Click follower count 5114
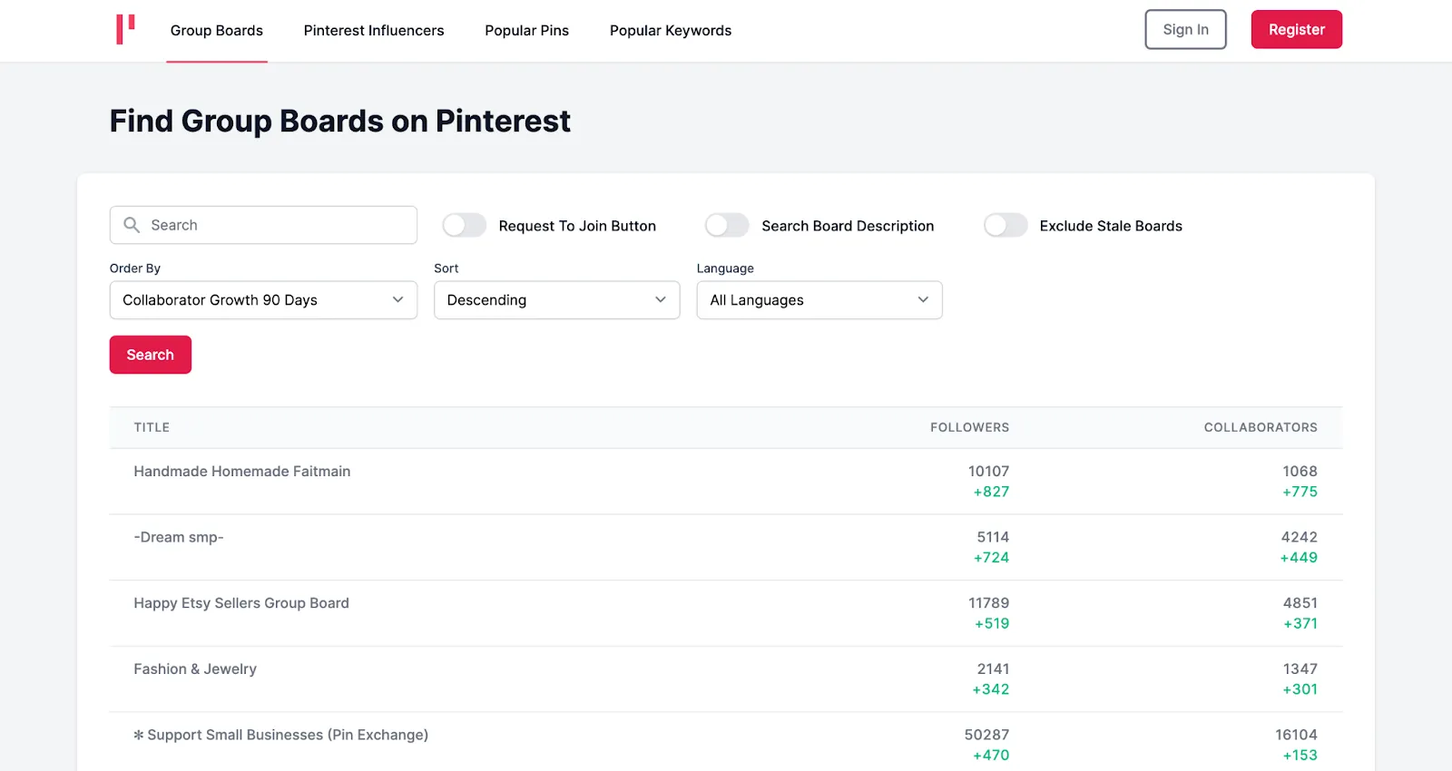 [x=993, y=538]
